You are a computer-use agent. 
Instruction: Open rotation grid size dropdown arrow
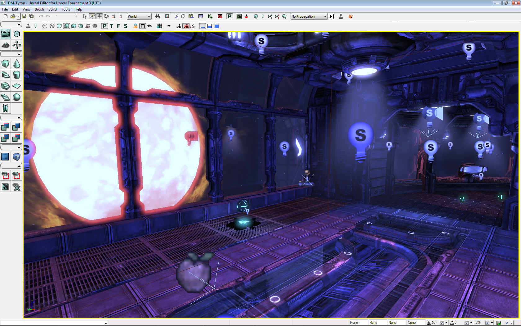tap(471, 323)
